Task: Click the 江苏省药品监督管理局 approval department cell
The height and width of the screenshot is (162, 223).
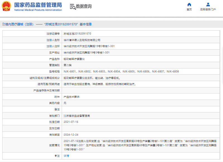Action: pyautogui.click(x=77, y=116)
